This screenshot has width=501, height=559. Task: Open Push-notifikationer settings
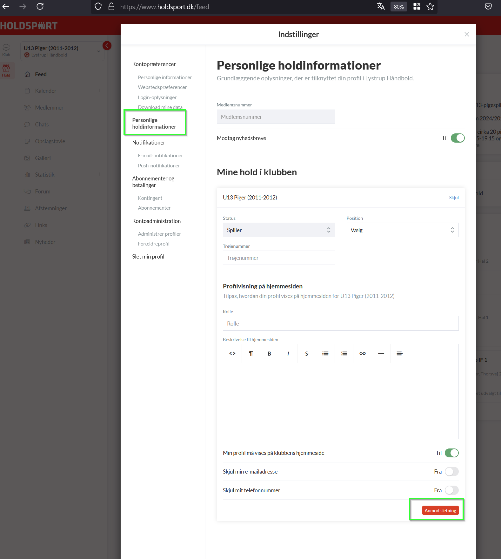pyautogui.click(x=159, y=166)
